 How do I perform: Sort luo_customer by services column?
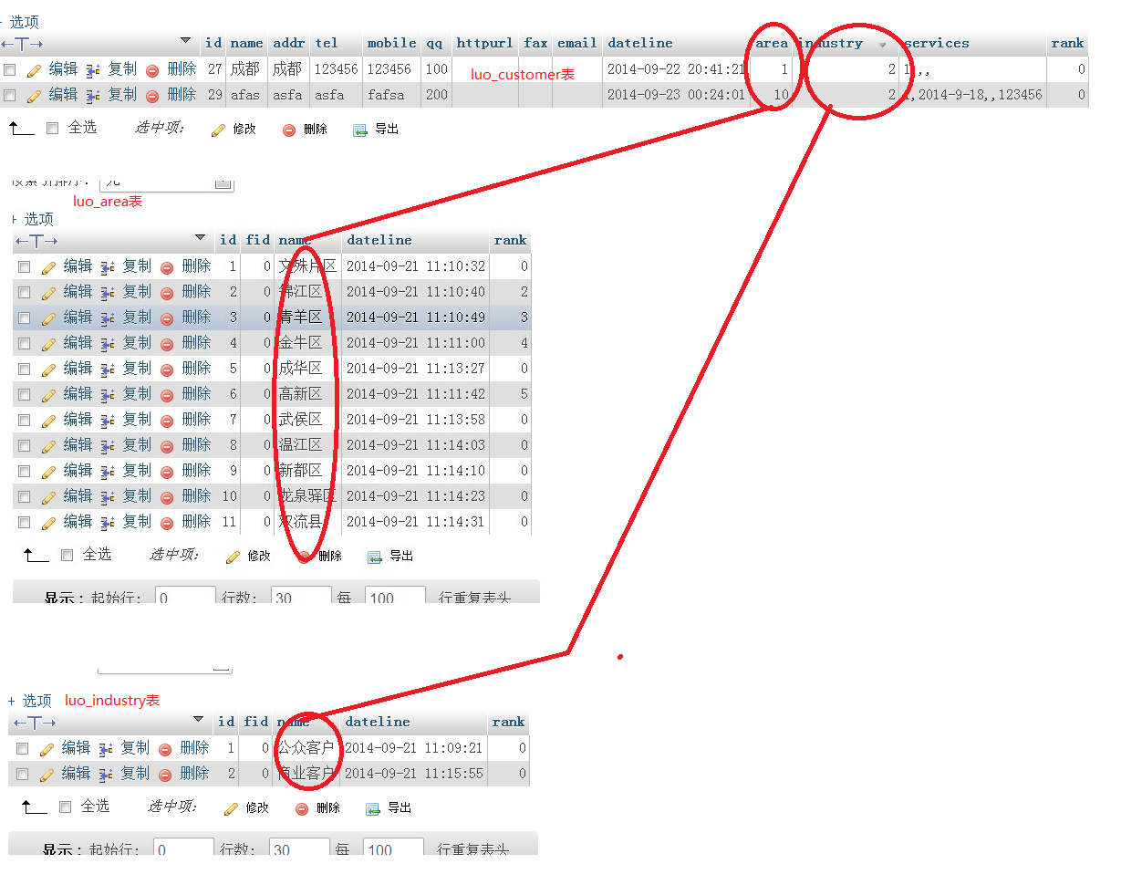(937, 43)
